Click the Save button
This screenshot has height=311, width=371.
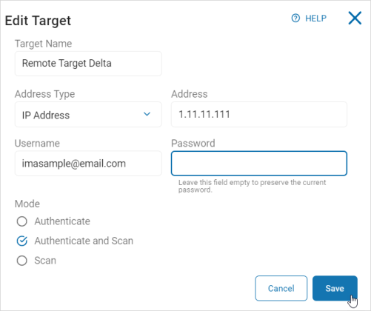pyautogui.click(x=335, y=288)
